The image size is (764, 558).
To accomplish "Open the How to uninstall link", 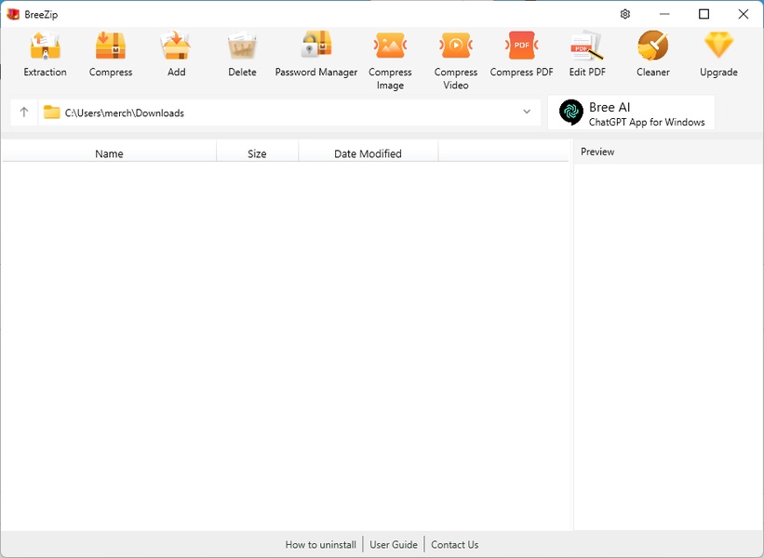I will (x=320, y=545).
